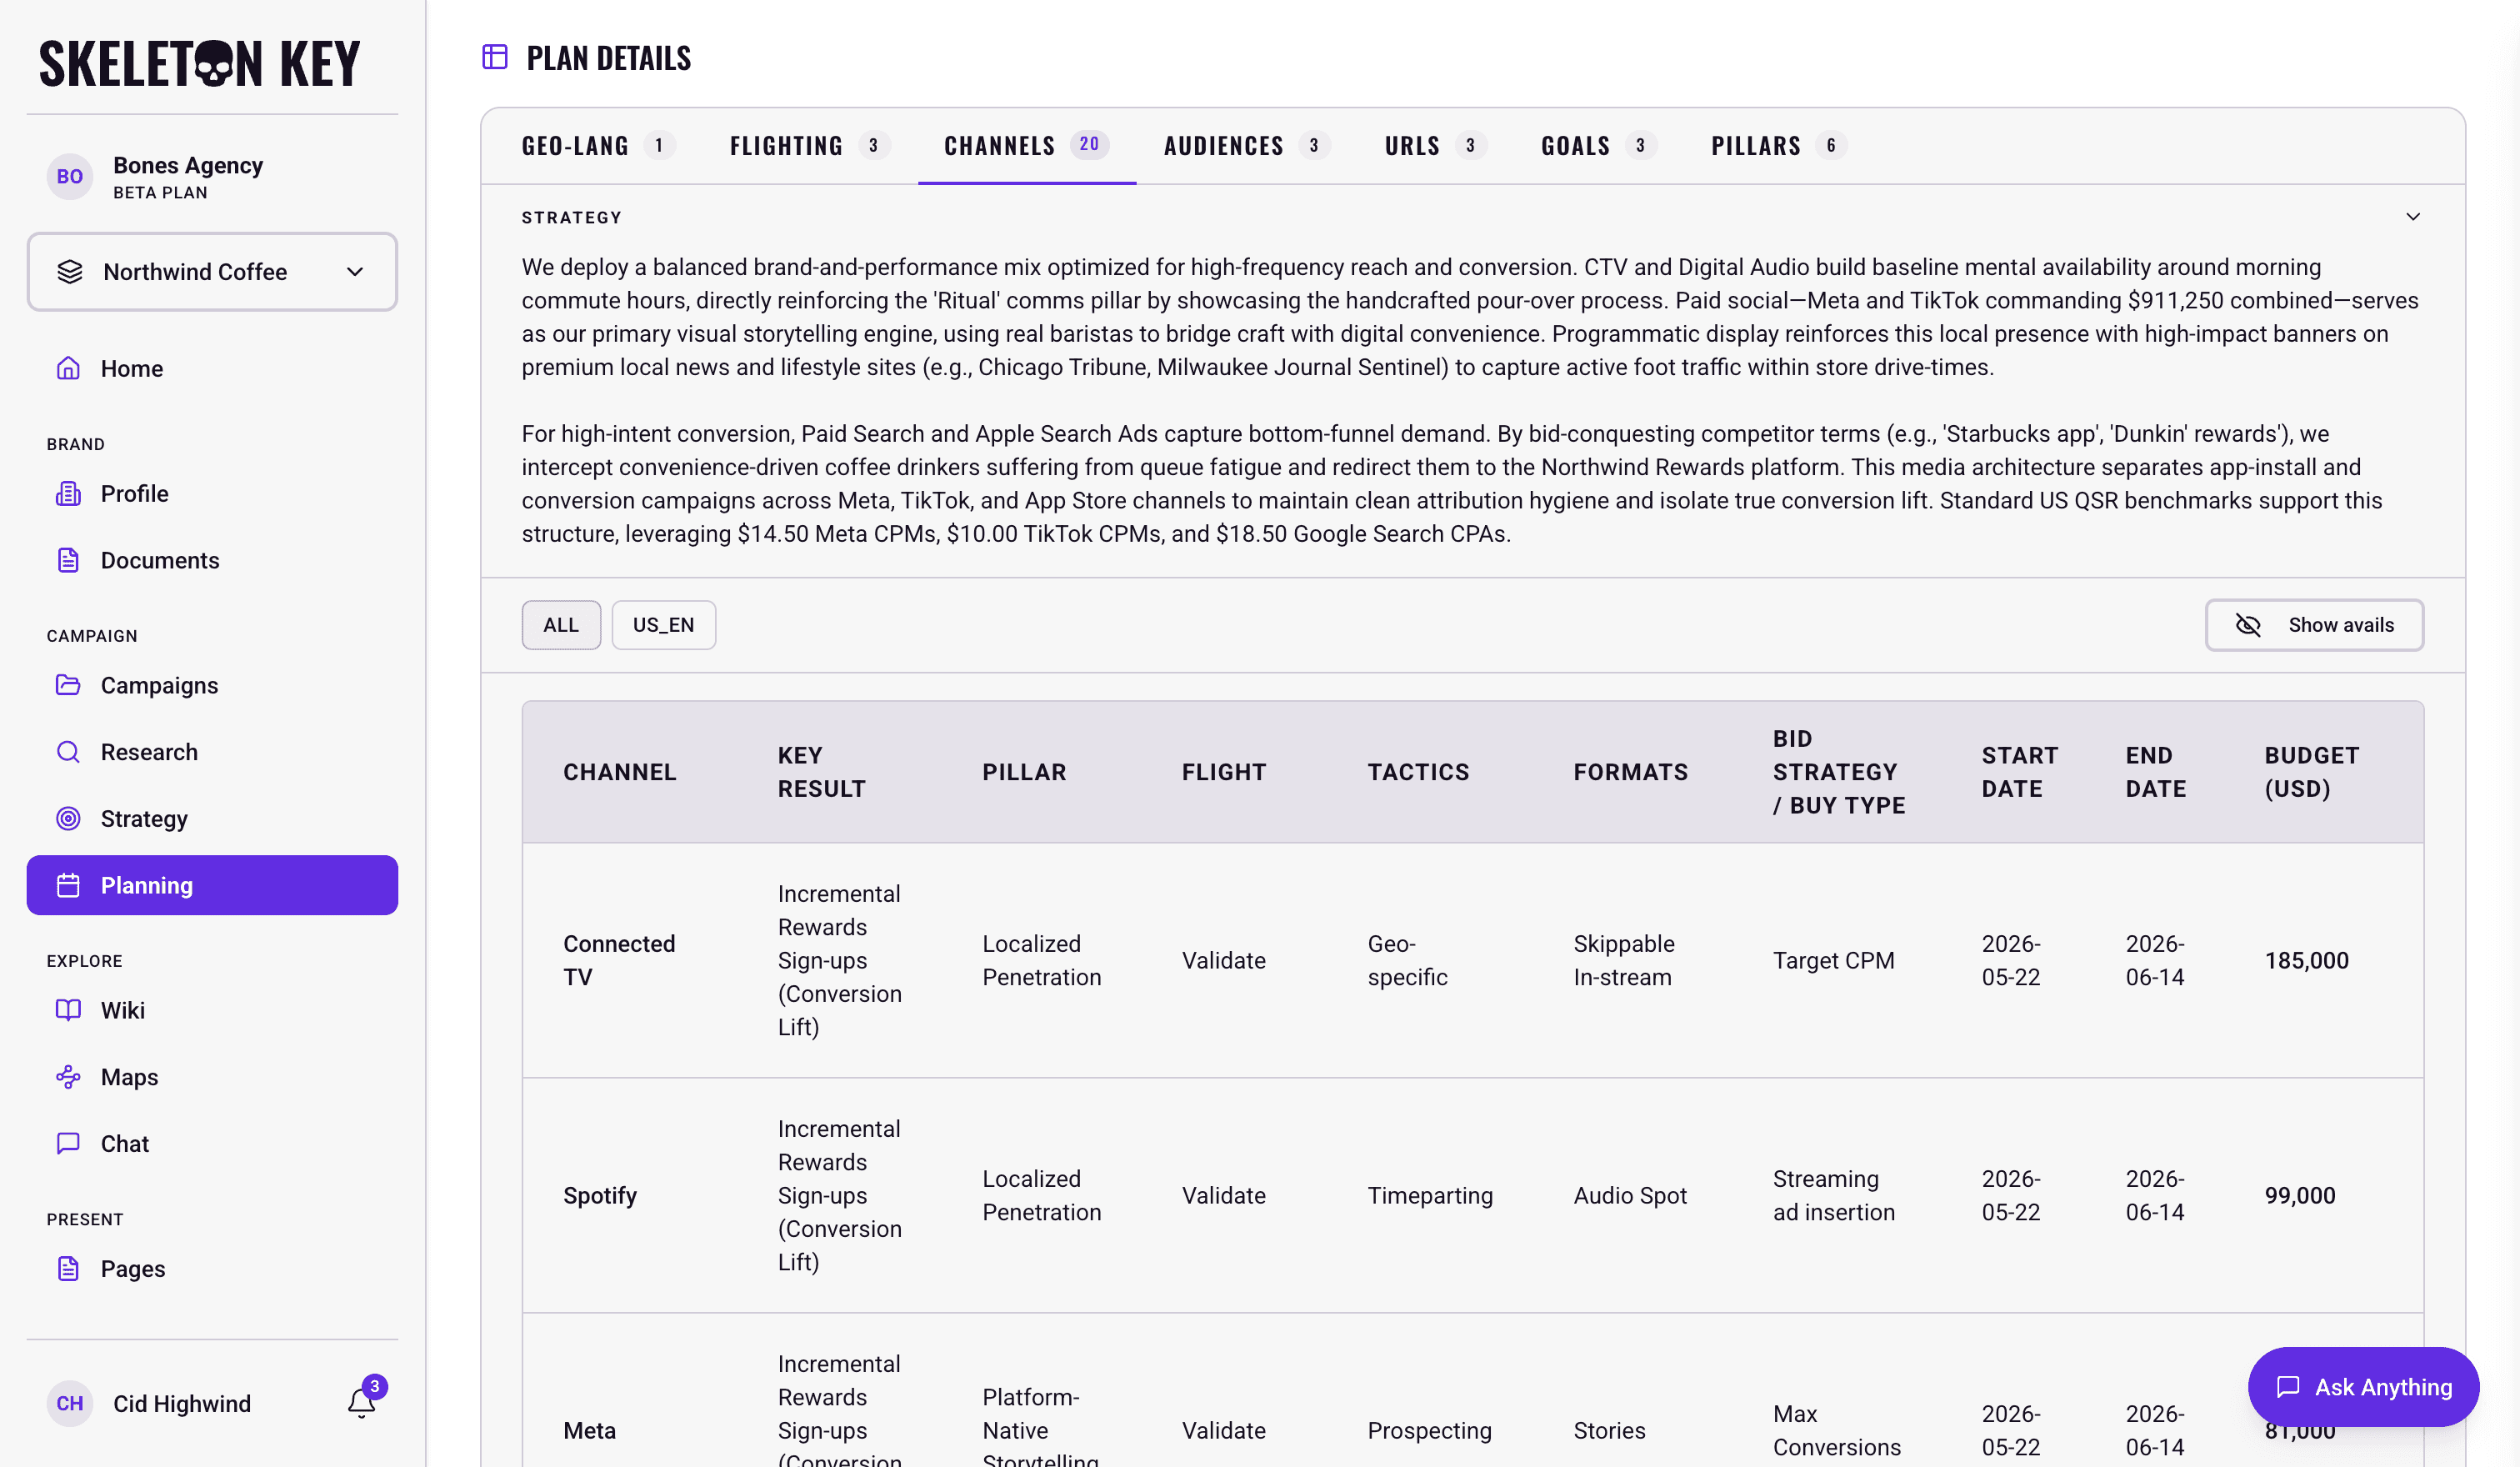Click the Campaigns folder icon

coord(68,685)
